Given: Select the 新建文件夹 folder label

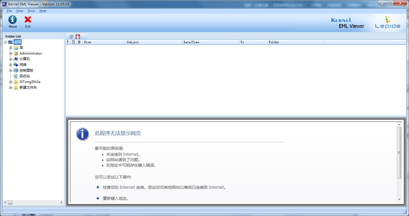Looking at the screenshot, I should (28, 88).
